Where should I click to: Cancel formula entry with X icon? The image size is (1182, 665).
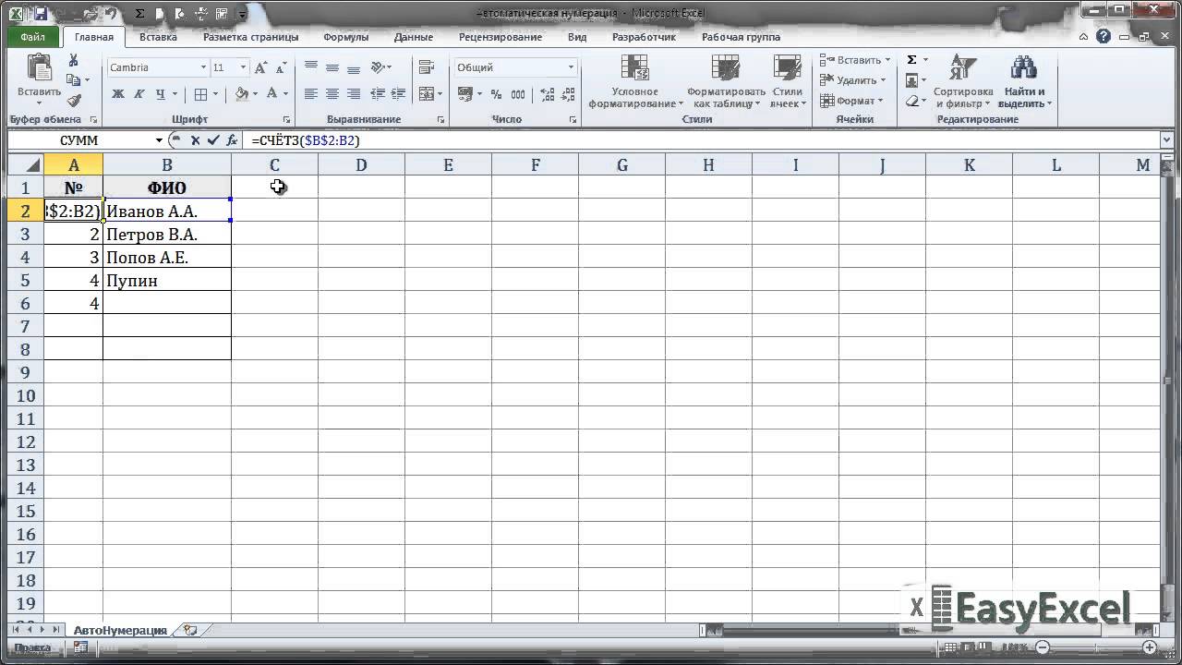(x=196, y=140)
